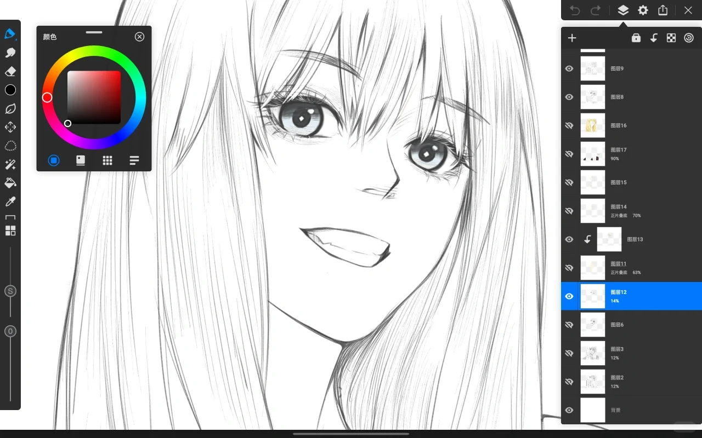Image resolution: width=702 pixels, height=438 pixels.
Task: Select the eyedropper color picker
Action: pyautogui.click(x=10, y=201)
